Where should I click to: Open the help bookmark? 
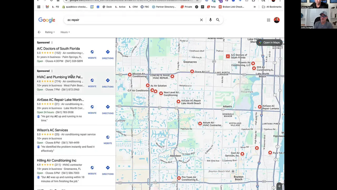tap(211, 7)
